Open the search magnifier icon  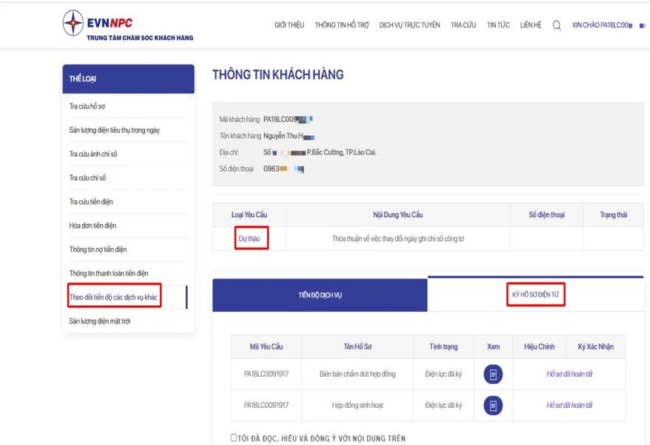pyautogui.click(x=556, y=25)
